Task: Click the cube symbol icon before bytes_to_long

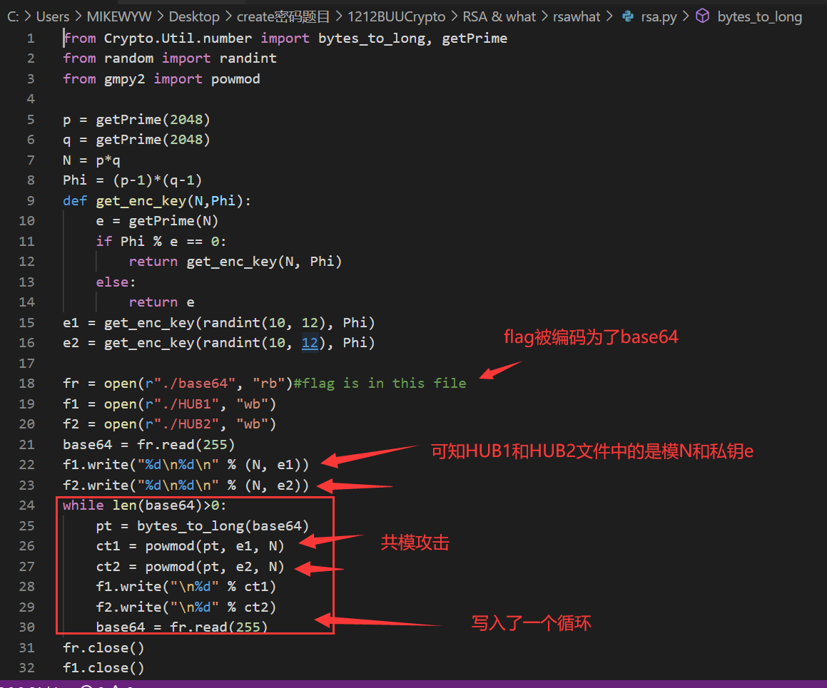Action: (x=703, y=16)
